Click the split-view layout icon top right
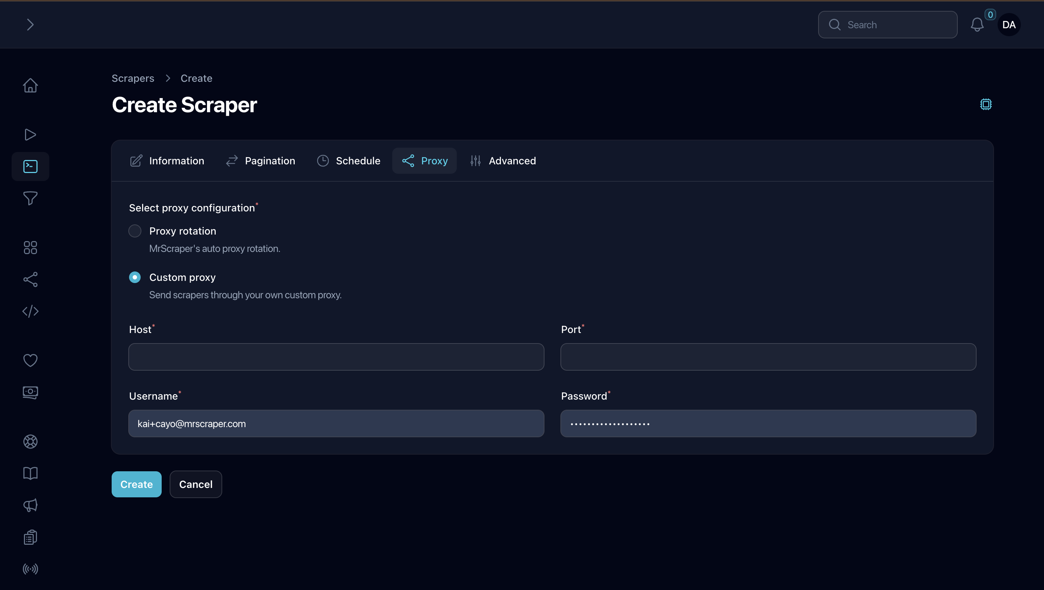1044x590 pixels. (x=986, y=104)
